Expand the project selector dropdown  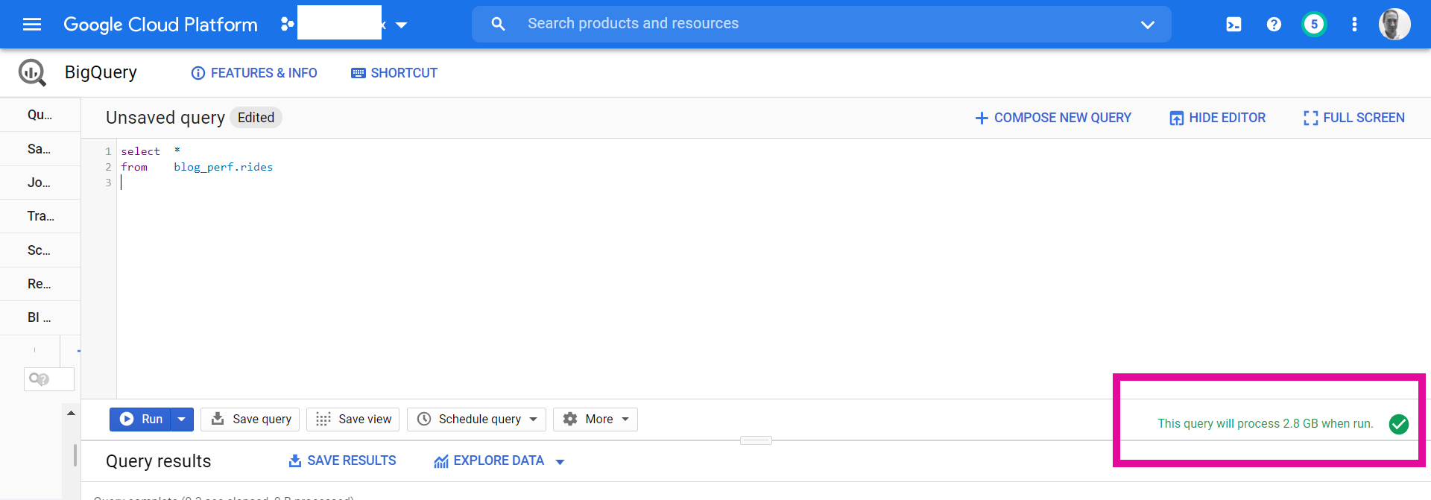coord(402,25)
